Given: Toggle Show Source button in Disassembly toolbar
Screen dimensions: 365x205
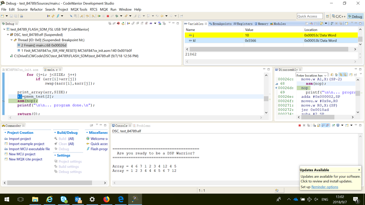Looking at the screenshot, I should 345,75.
